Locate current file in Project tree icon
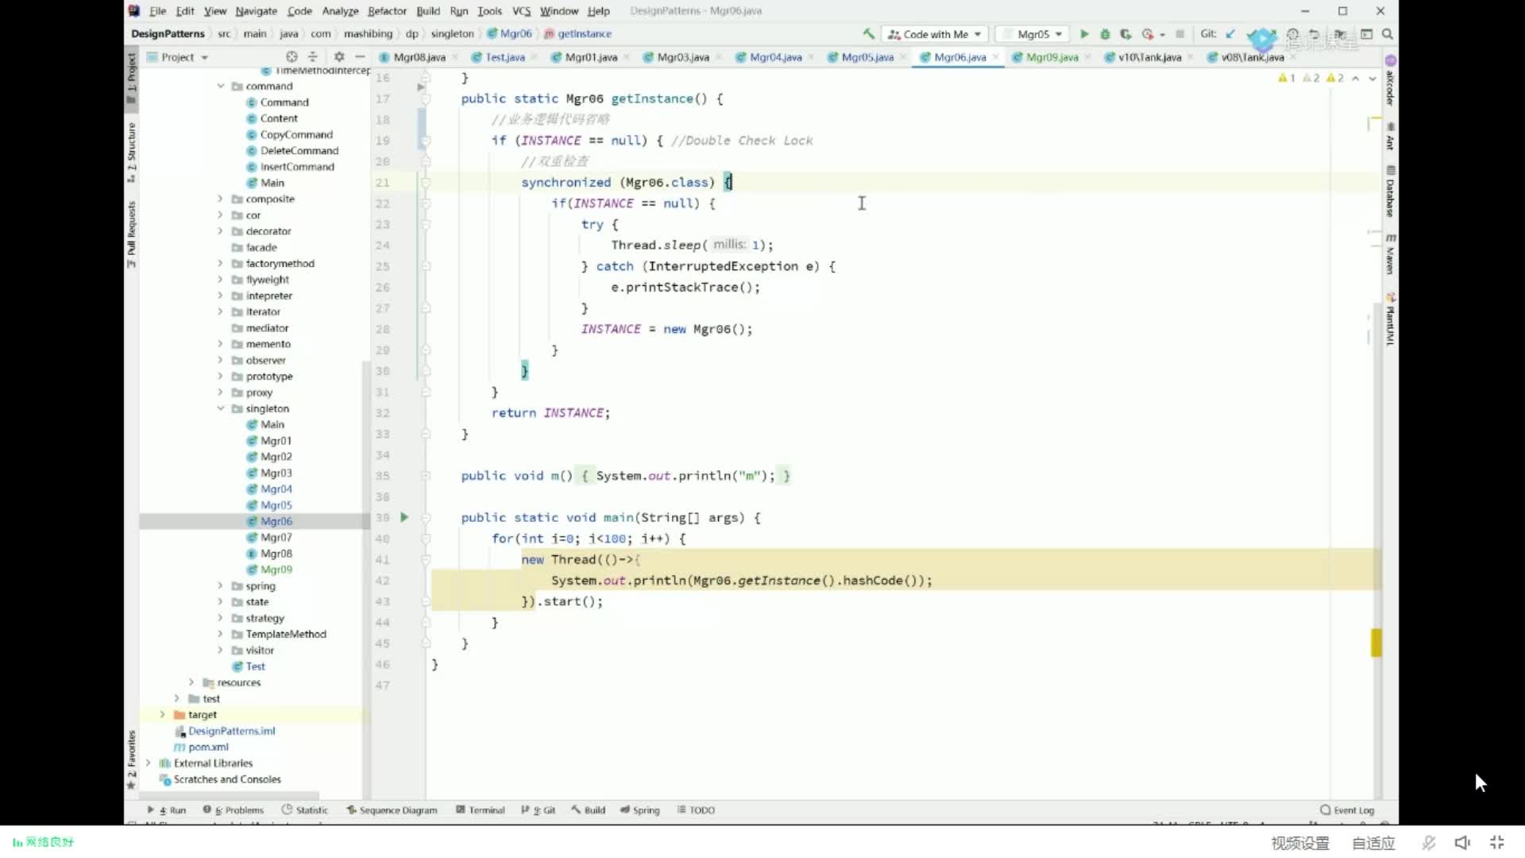The width and height of the screenshot is (1525, 858). 291,56
